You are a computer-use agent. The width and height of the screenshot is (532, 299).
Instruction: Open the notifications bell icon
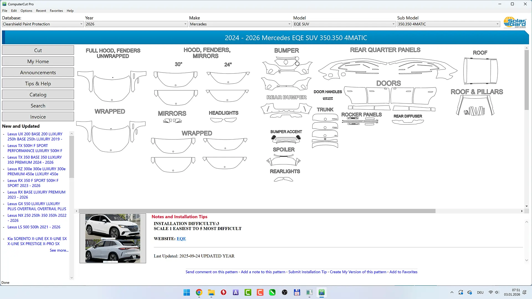(524, 292)
